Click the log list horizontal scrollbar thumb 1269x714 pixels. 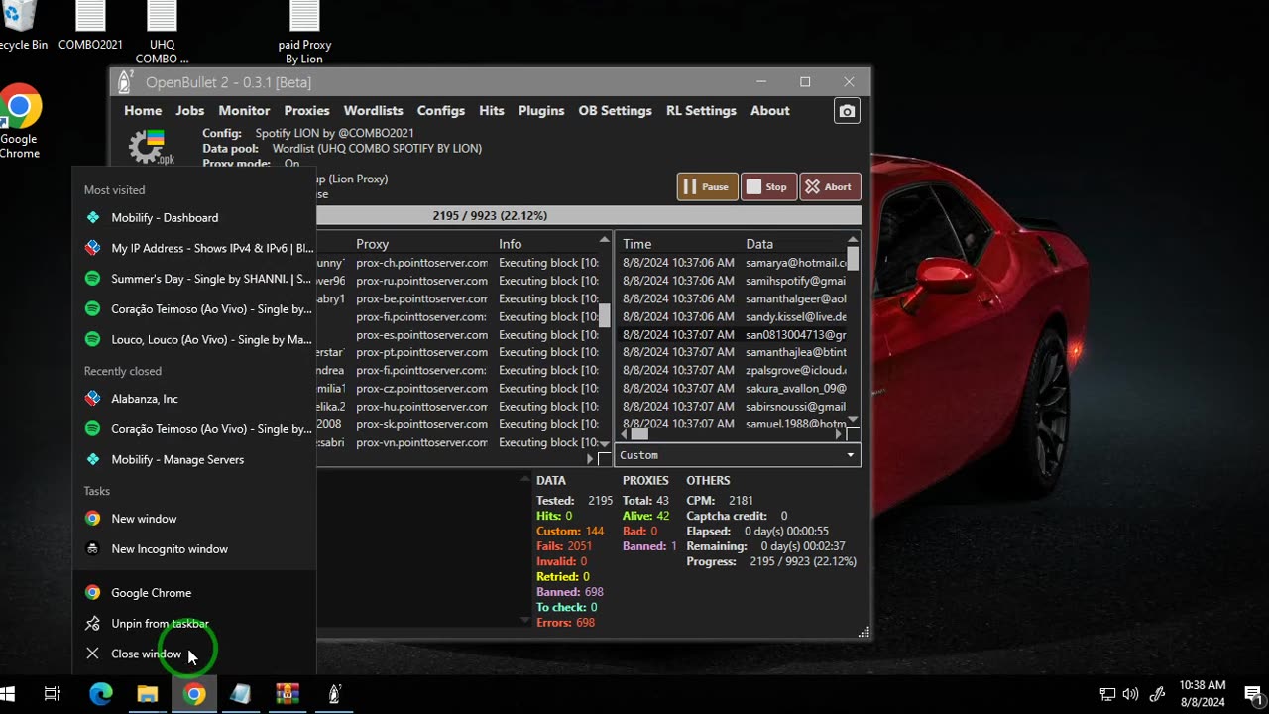[639, 433]
